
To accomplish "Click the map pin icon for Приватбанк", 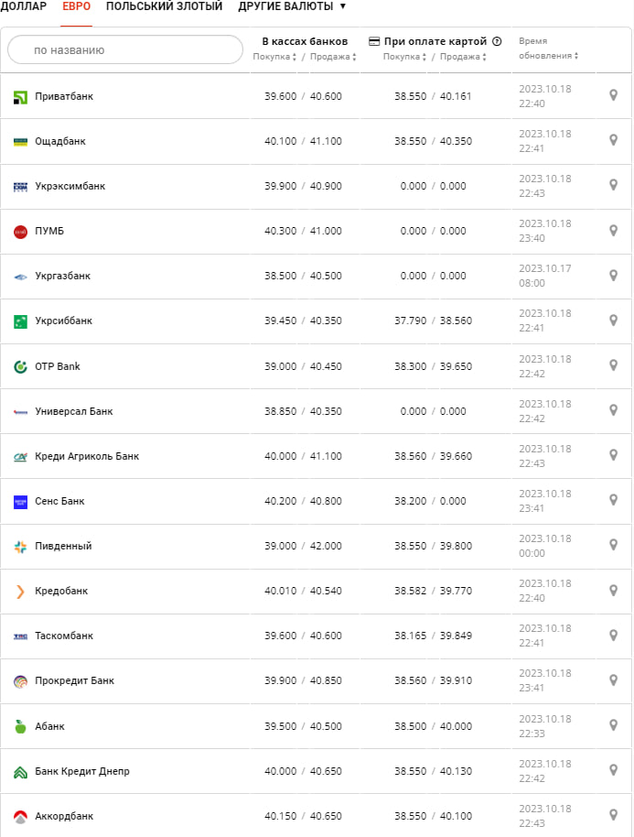I will coord(614,95).
